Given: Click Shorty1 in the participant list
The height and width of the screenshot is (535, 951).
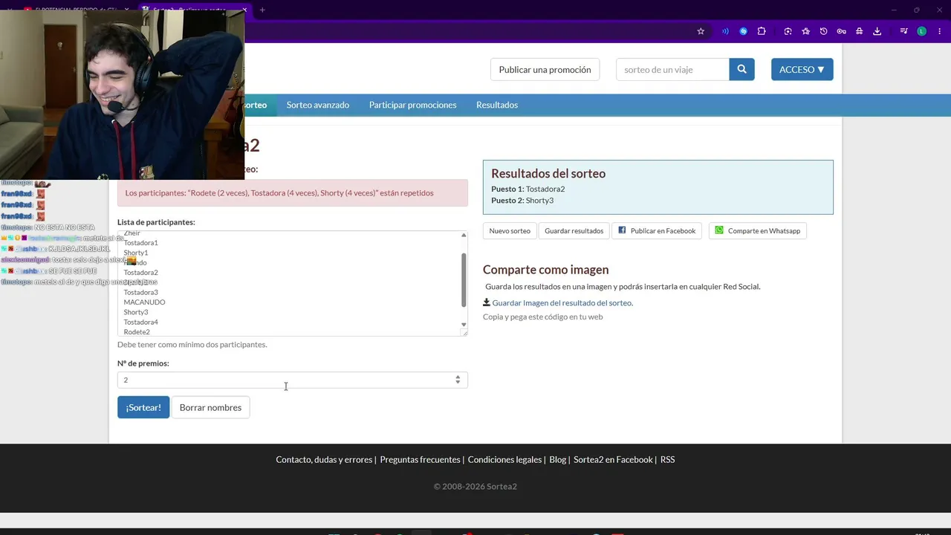Looking at the screenshot, I should point(136,253).
